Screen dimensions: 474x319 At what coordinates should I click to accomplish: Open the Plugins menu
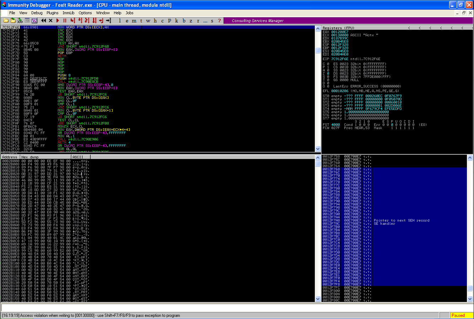pyautogui.click(x=53, y=13)
